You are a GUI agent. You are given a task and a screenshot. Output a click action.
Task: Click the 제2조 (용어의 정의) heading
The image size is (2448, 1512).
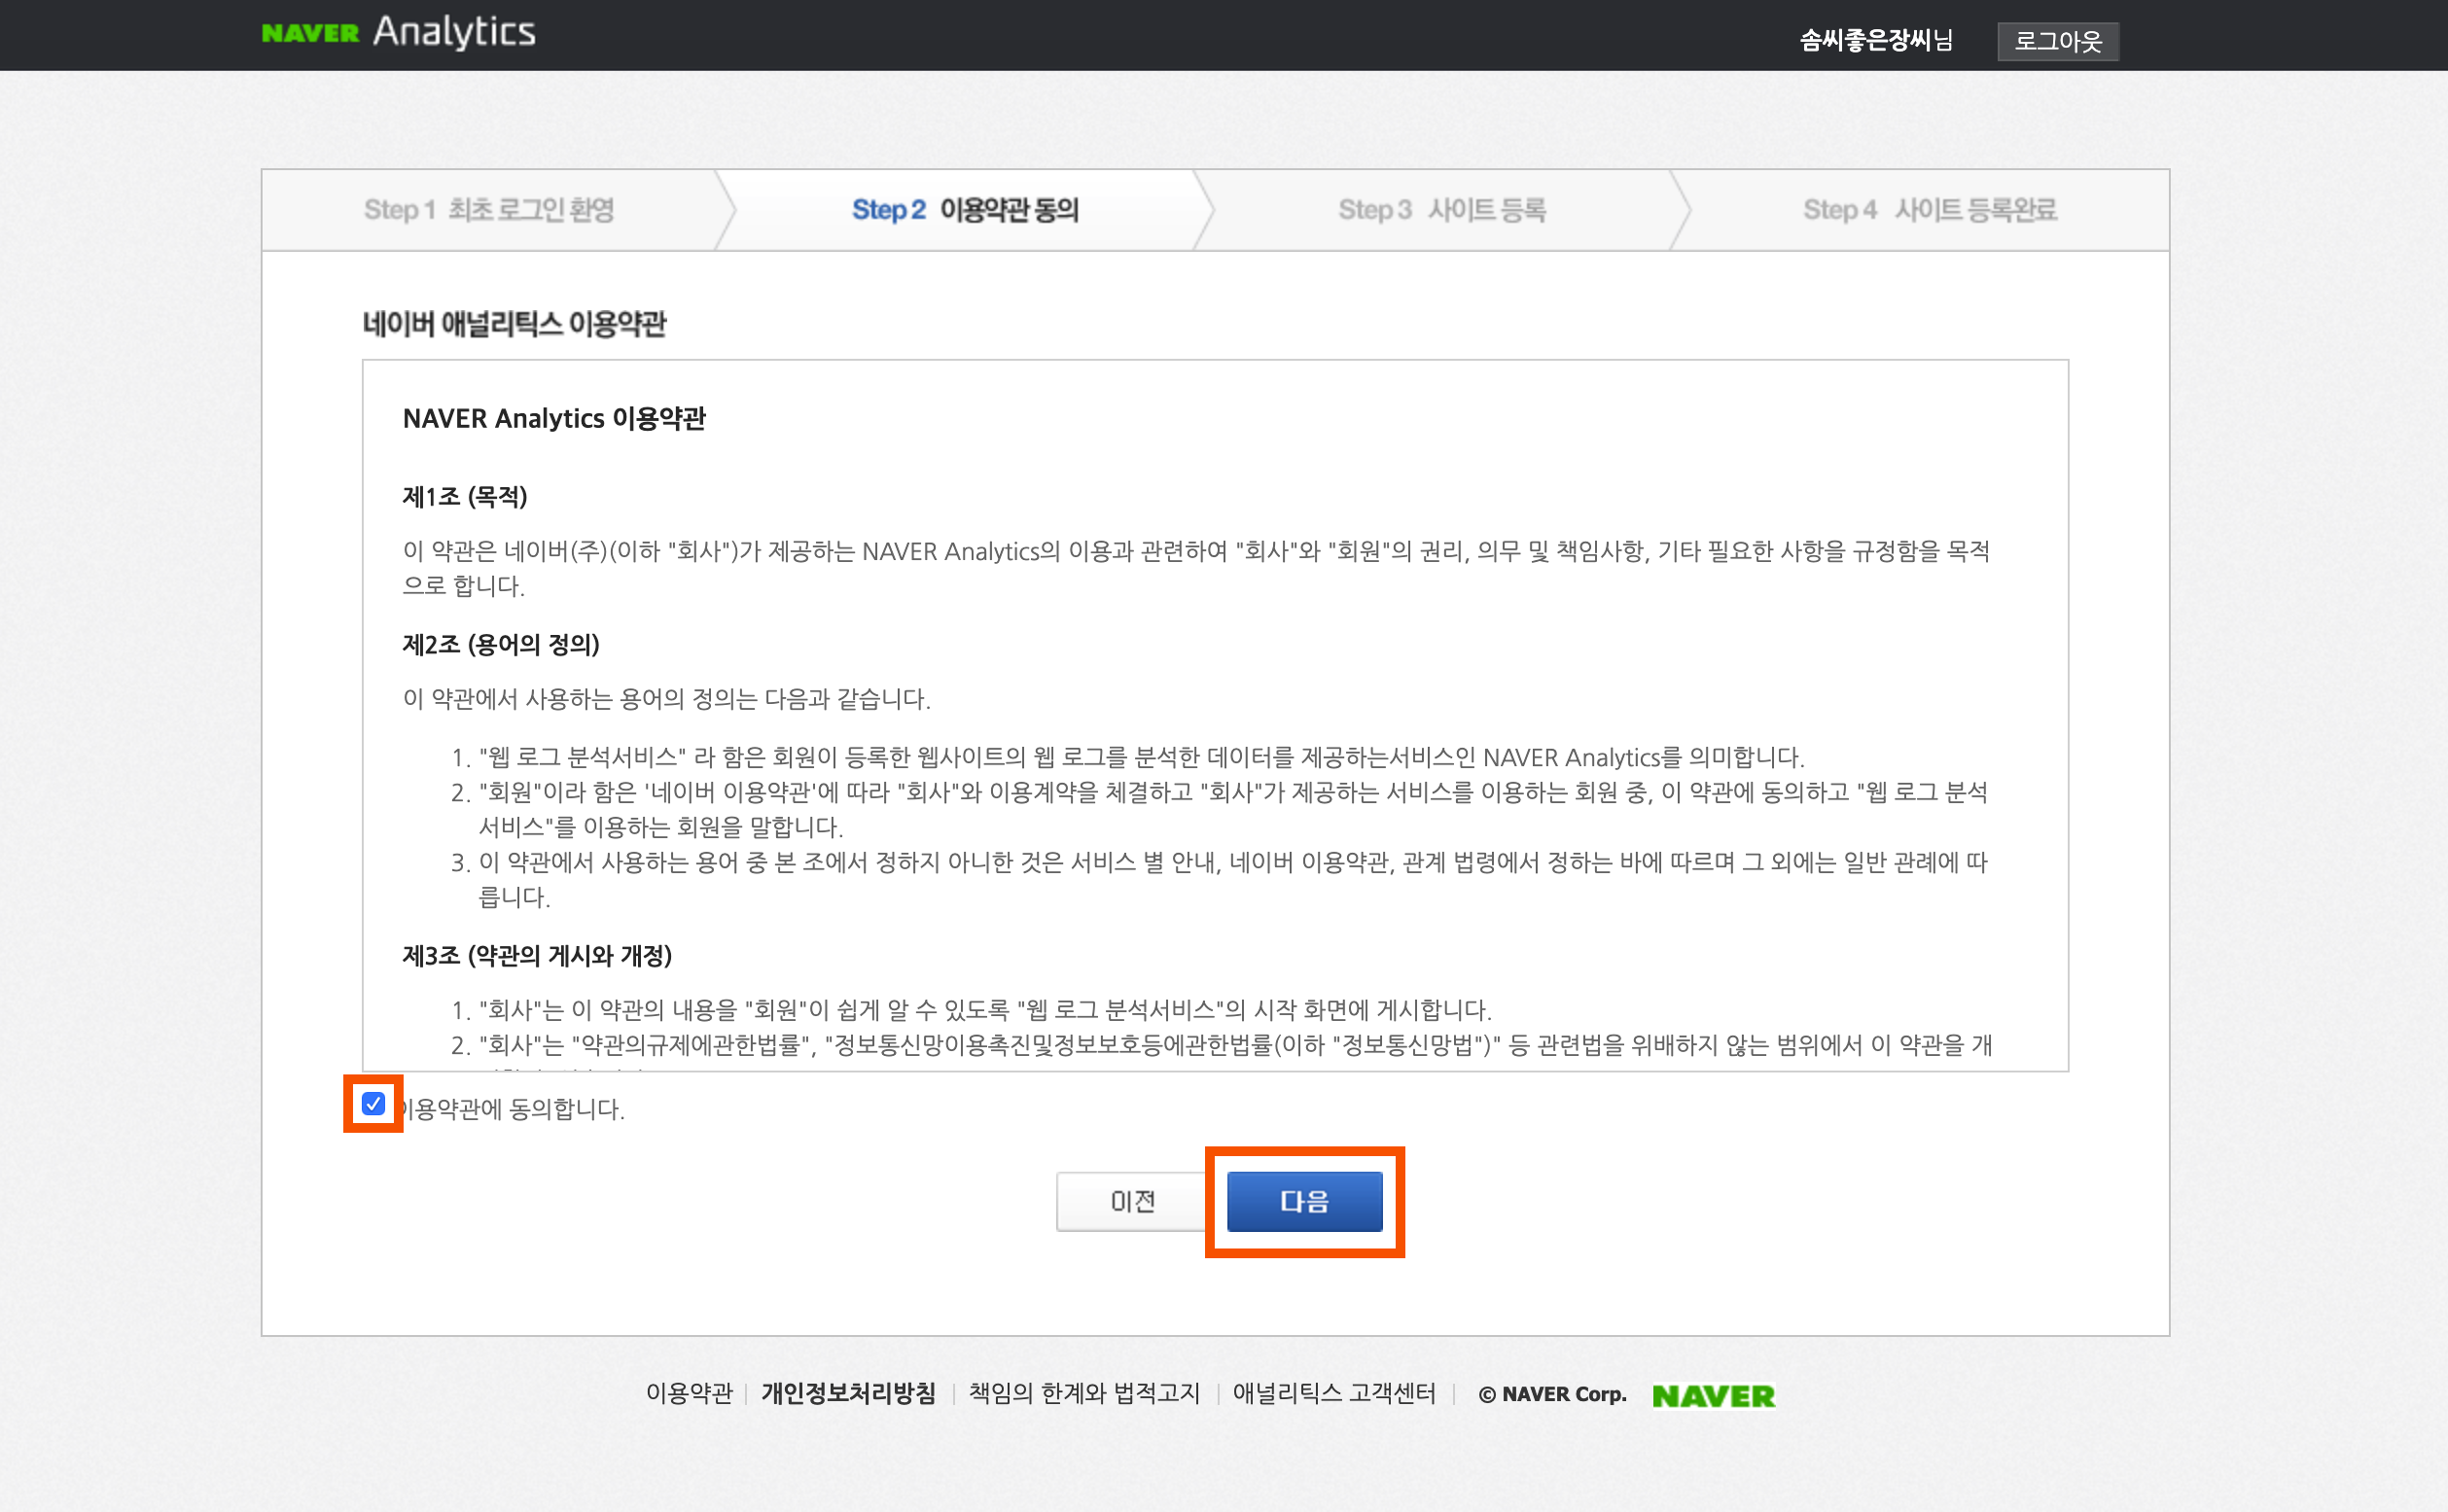(x=501, y=645)
